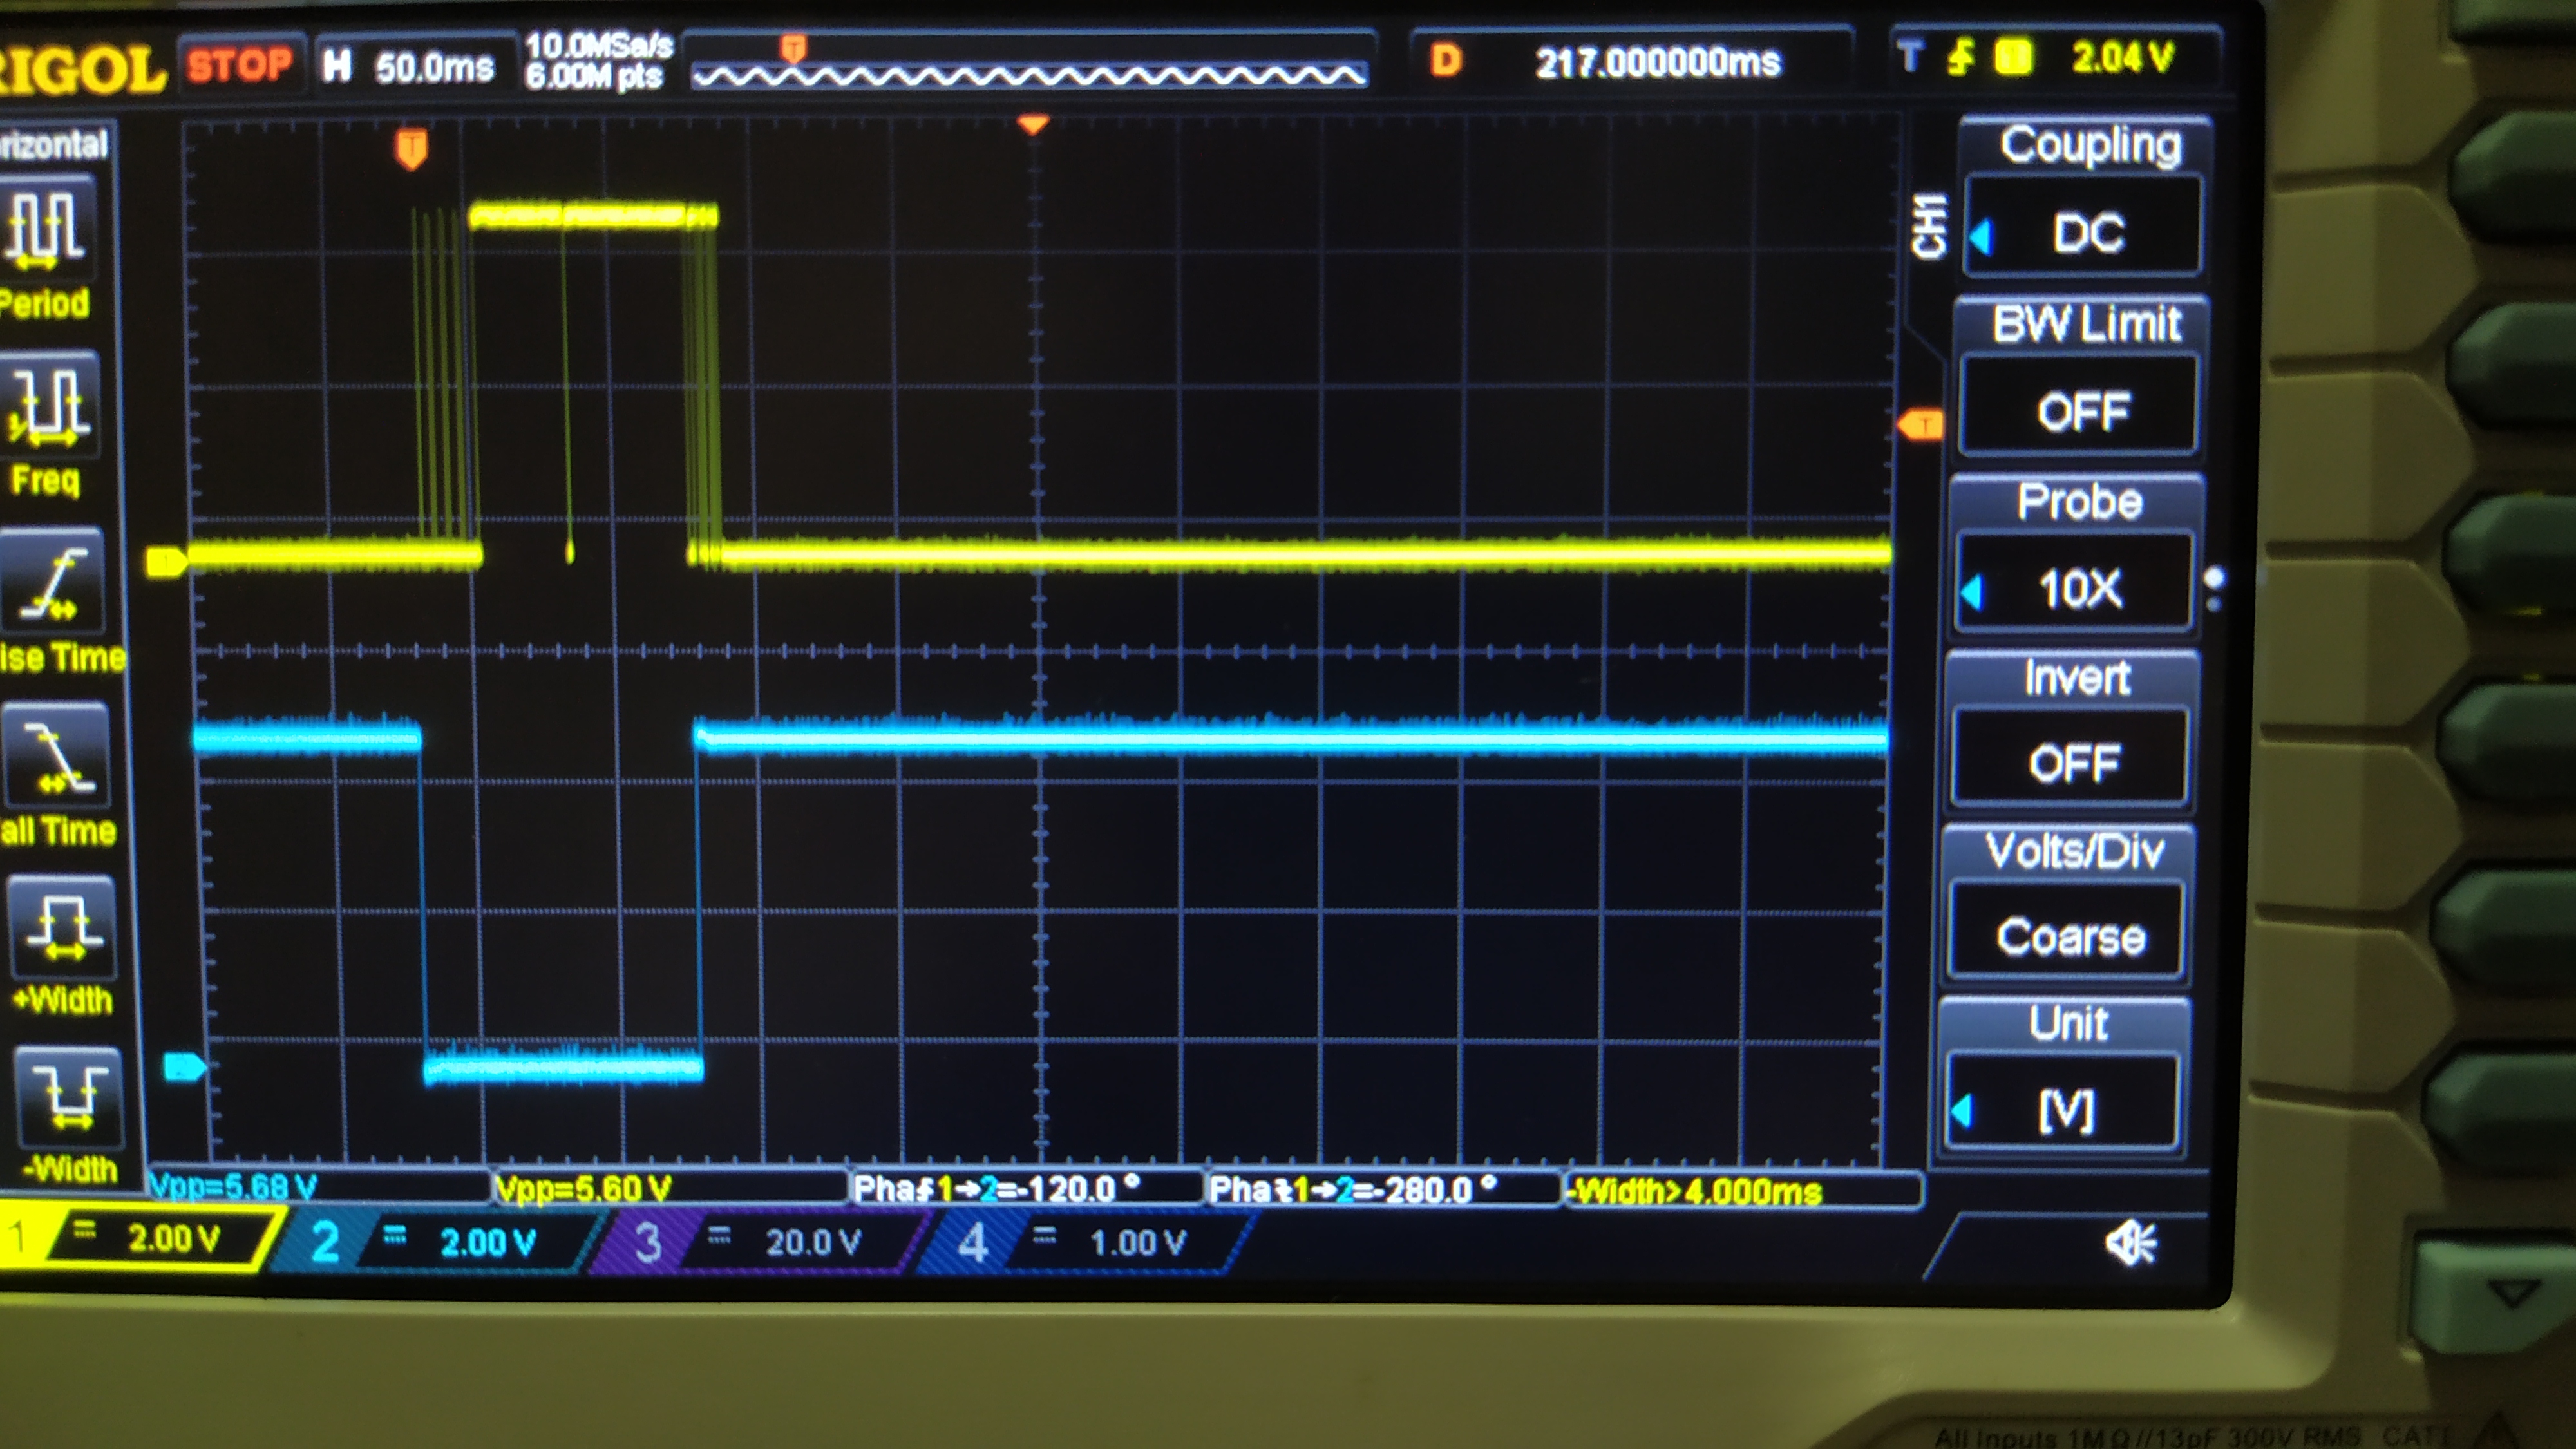Click the Vpp=5.60 V measurement readout

click(x=584, y=1188)
